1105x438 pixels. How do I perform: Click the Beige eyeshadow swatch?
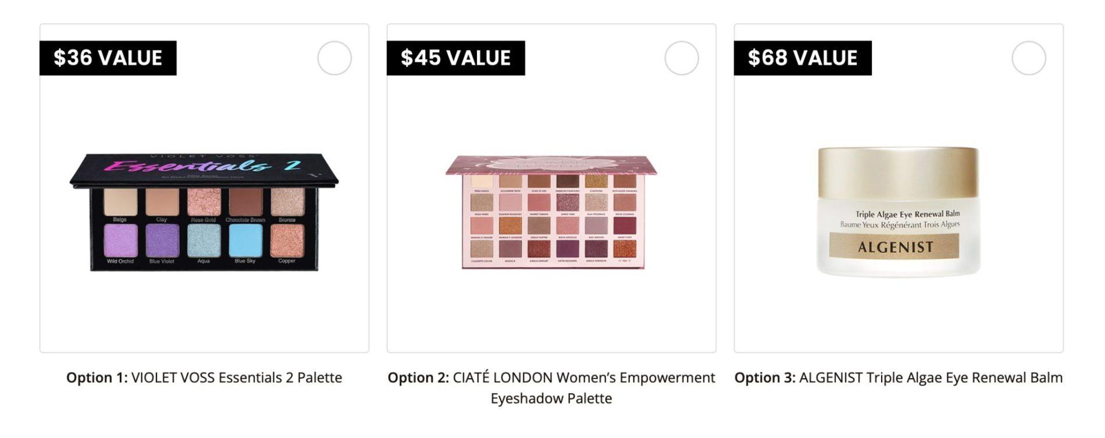coord(120,202)
